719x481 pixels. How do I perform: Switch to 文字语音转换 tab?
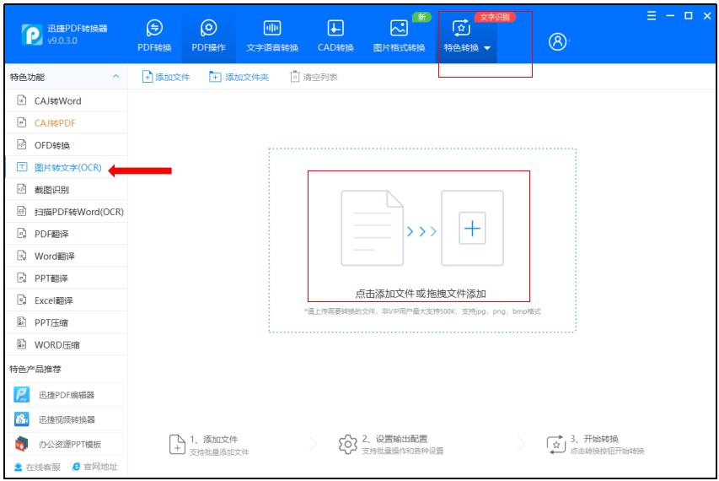click(272, 35)
